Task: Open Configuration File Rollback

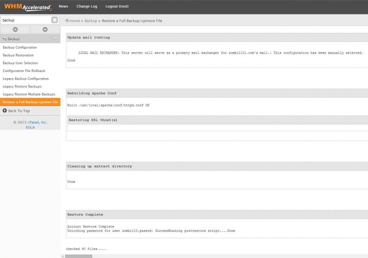Action: click(x=23, y=71)
